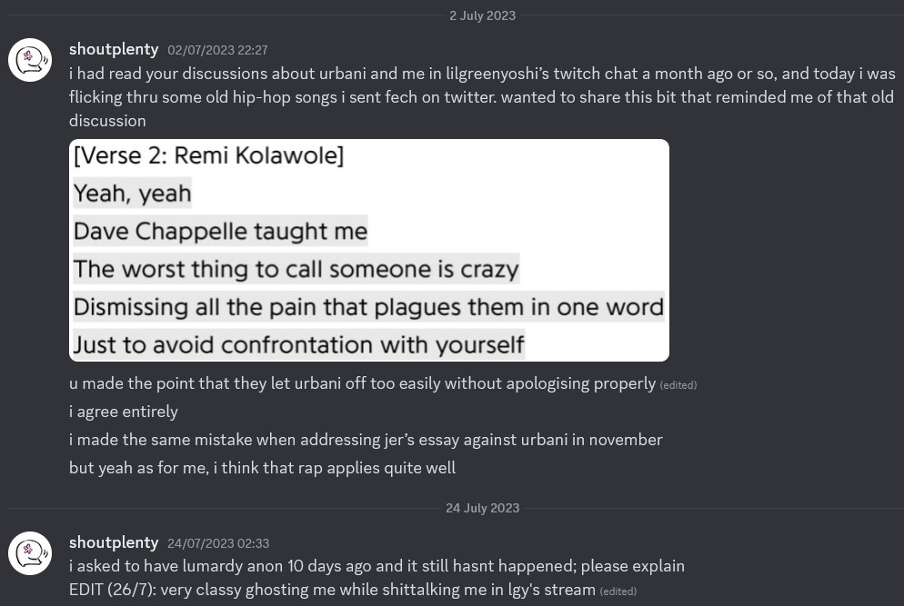Image resolution: width=904 pixels, height=606 pixels.
Task: Click the 24/07/2023 02:33 timestamp
Action: (x=217, y=543)
